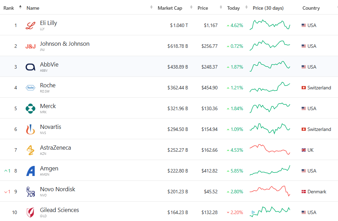
Task: Click market cap value $164.23 B
Action: (x=178, y=212)
